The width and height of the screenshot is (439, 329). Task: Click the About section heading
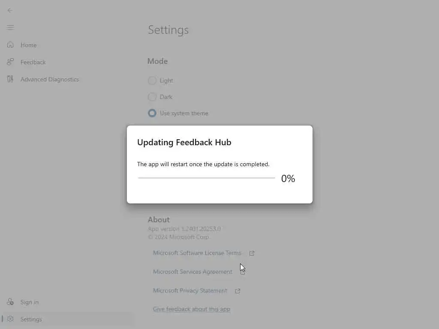coord(159,220)
